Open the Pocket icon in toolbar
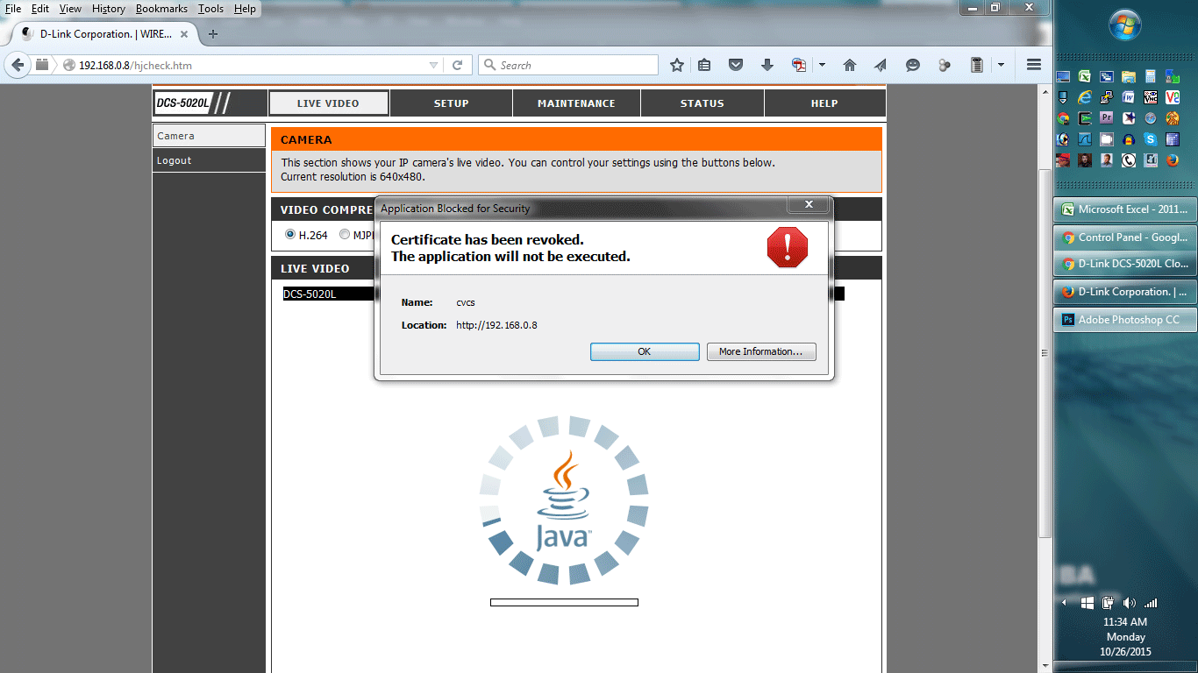 [736, 65]
